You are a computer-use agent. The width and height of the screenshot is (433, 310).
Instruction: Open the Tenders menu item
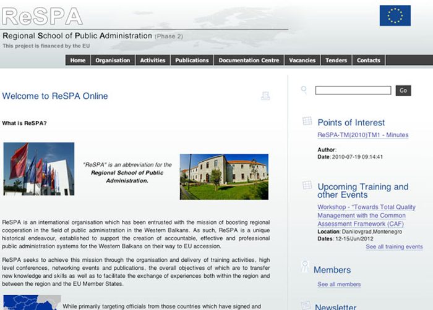click(336, 61)
